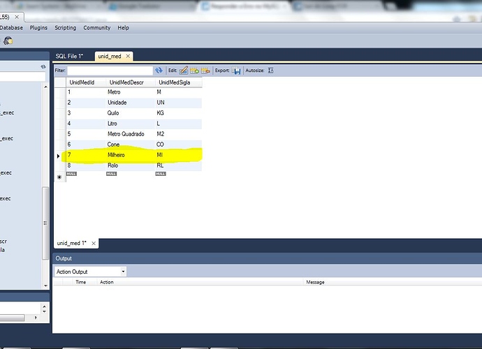Screen dimensions: 482x349
Task: Select the cell 'Cone'
Action: (x=131, y=144)
